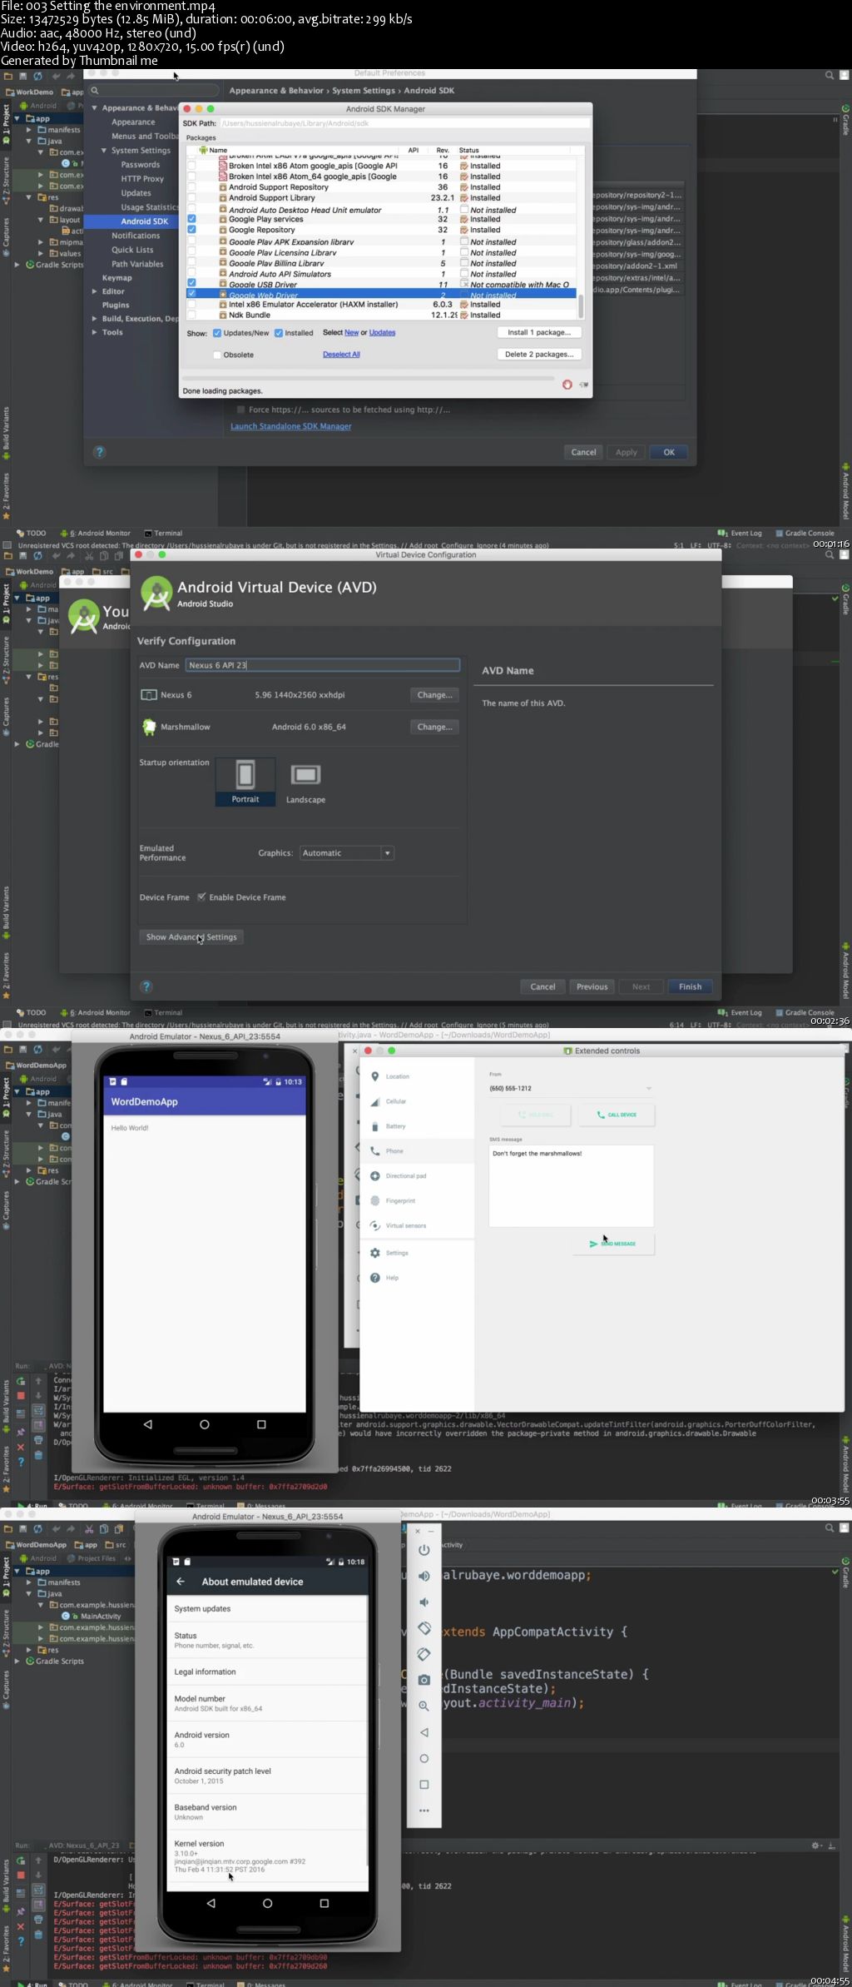Toggle Enable Device Frame checkbox
Image resolution: width=852 pixels, height=1987 pixels.
click(x=201, y=897)
